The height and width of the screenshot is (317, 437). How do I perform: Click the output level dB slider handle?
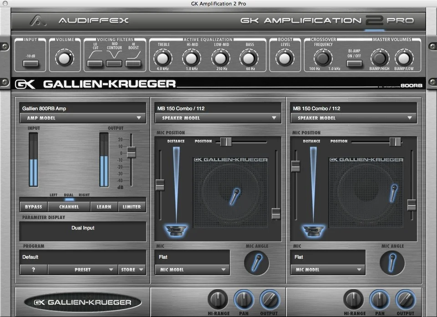(131, 152)
